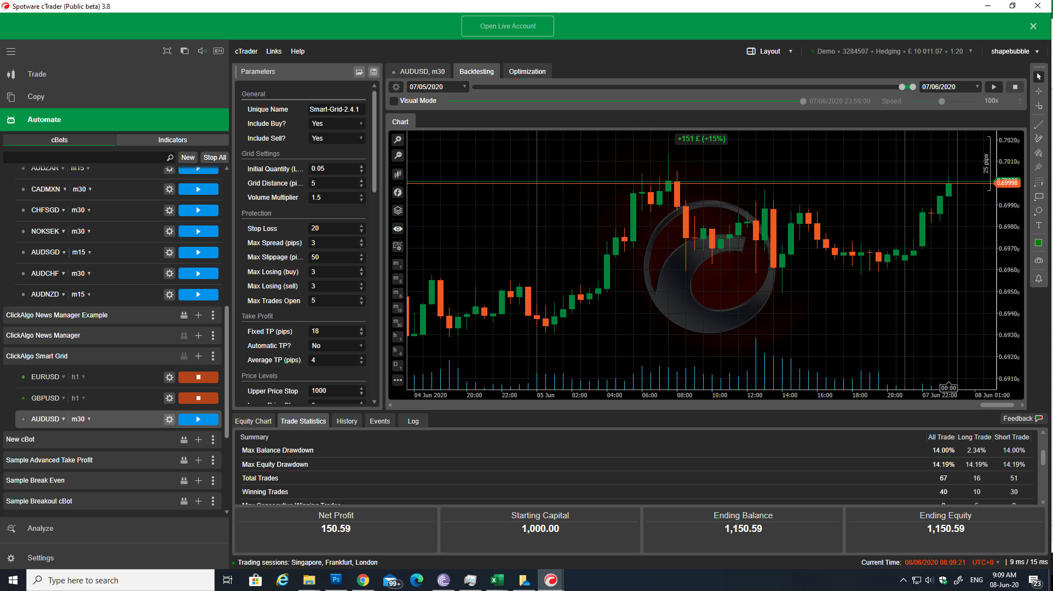Select the crosshair tool
The height and width of the screenshot is (591, 1053).
pyautogui.click(x=1039, y=91)
